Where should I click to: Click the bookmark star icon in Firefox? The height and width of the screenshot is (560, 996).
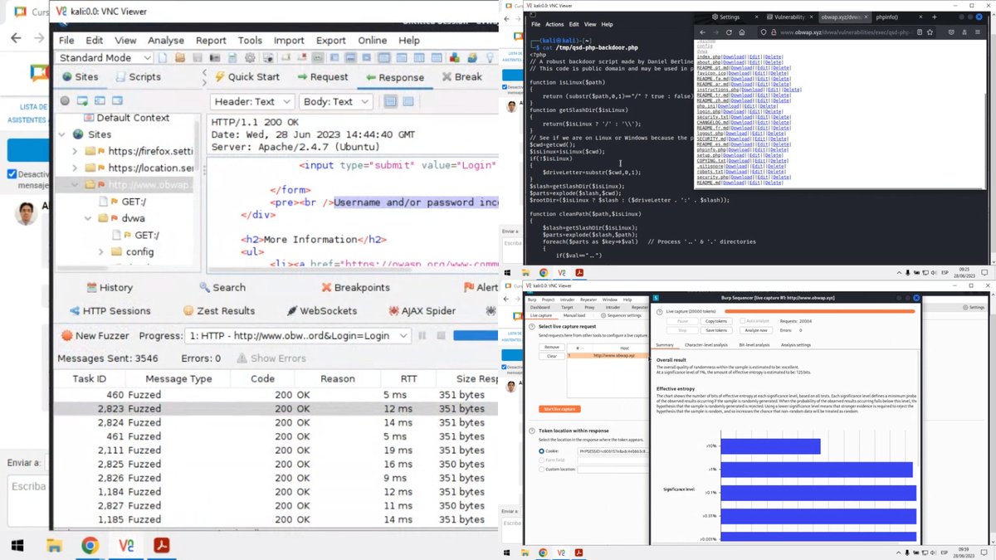point(930,32)
